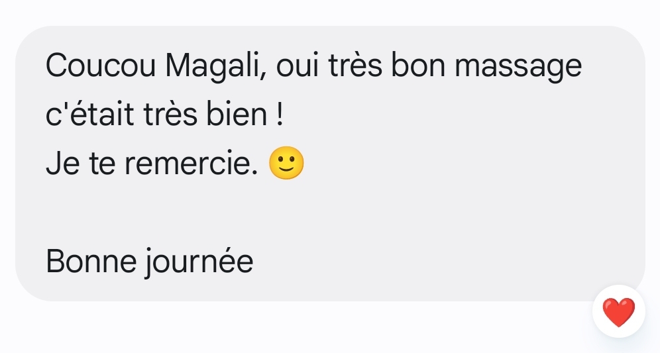The image size is (660, 353).
Task: Click the smiley face emoji in message
Action: pyautogui.click(x=286, y=163)
